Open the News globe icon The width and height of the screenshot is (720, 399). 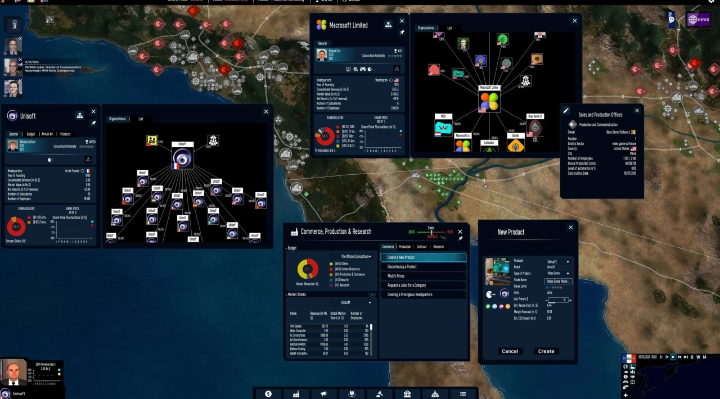click(x=698, y=20)
